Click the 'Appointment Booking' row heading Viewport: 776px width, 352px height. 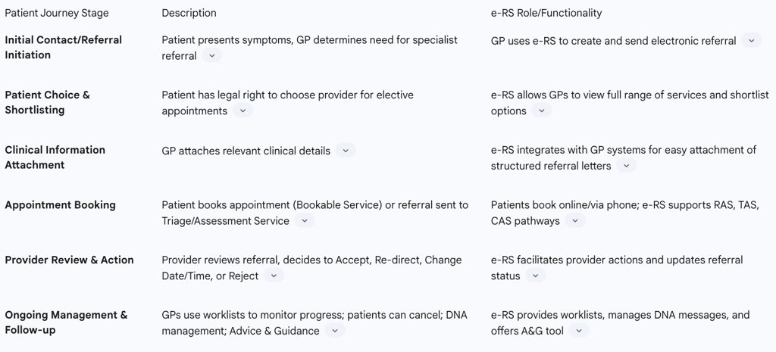click(x=60, y=205)
